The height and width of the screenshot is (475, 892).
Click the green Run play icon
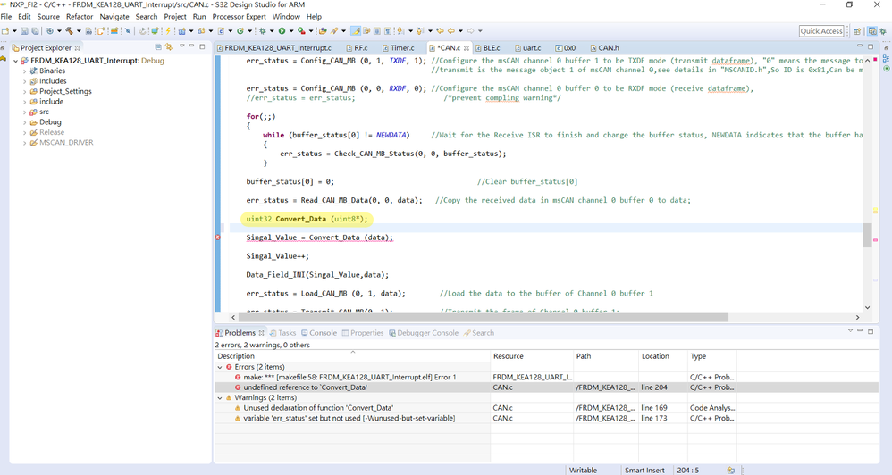click(282, 30)
